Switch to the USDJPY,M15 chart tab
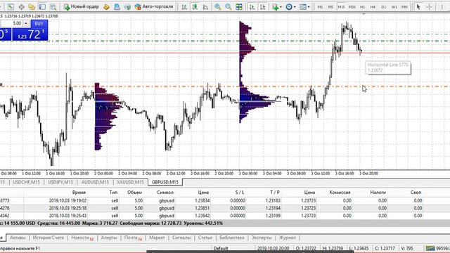The height and width of the screenshot is (253, 450). point(60,182)
